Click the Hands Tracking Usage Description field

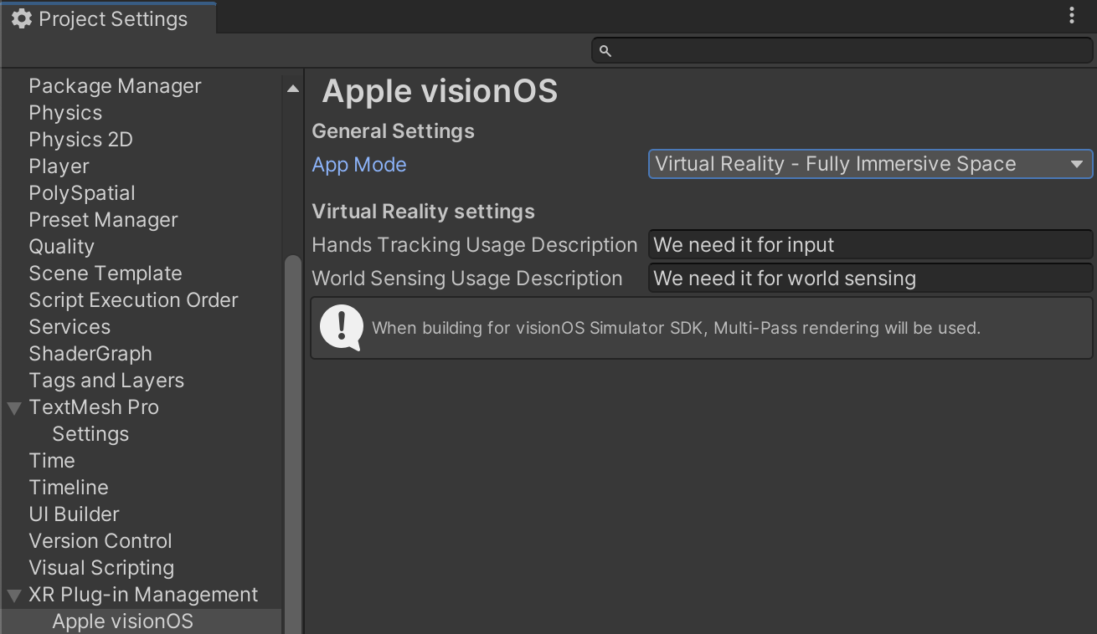point(871,245)
